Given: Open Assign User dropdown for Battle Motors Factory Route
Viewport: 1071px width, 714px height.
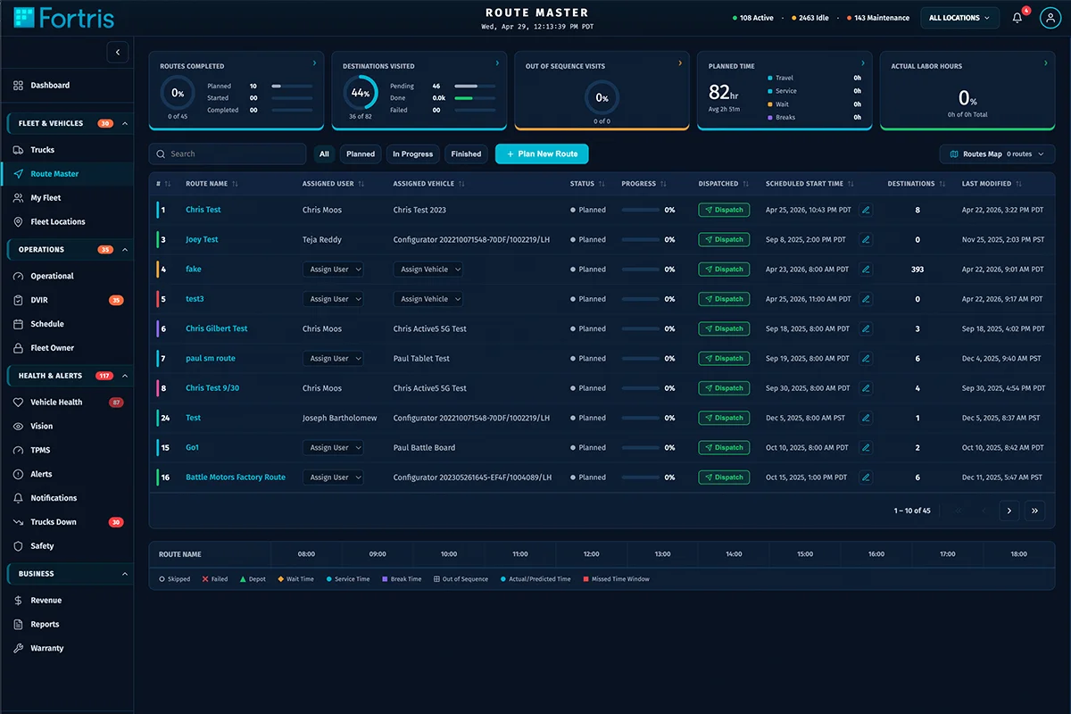Looking at the screenshot, I should (333, 477).
